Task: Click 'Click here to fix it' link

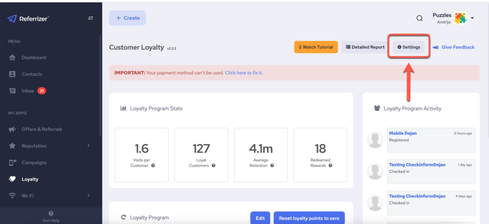Action: pos(244,73)
